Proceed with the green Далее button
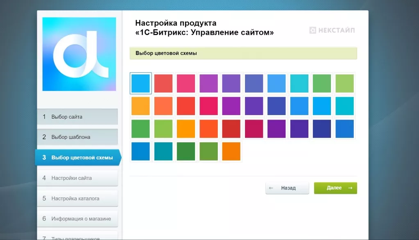This screenshot has width=419, height=240. tap(335, 188)
